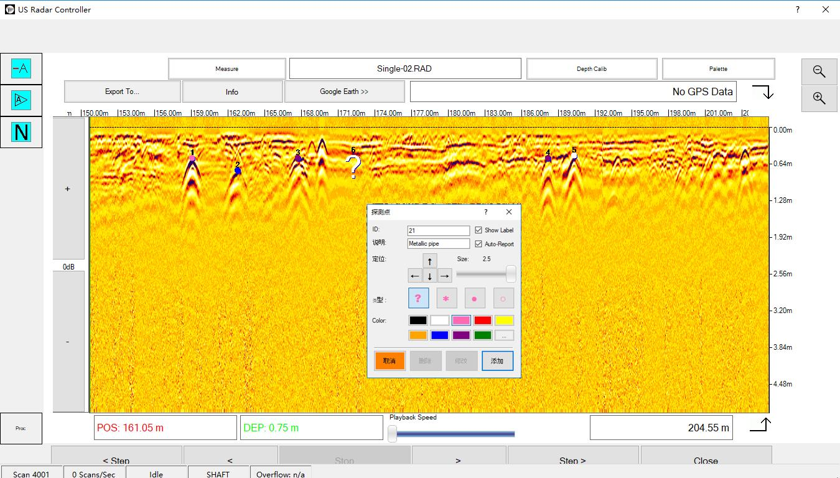
Task: Click the zoom in magnifier icon
Action: click(x=819, y=98)
